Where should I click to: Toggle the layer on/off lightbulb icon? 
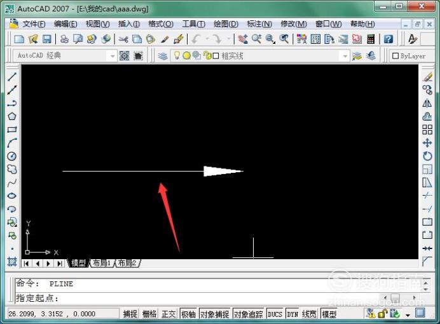(177, 55)
